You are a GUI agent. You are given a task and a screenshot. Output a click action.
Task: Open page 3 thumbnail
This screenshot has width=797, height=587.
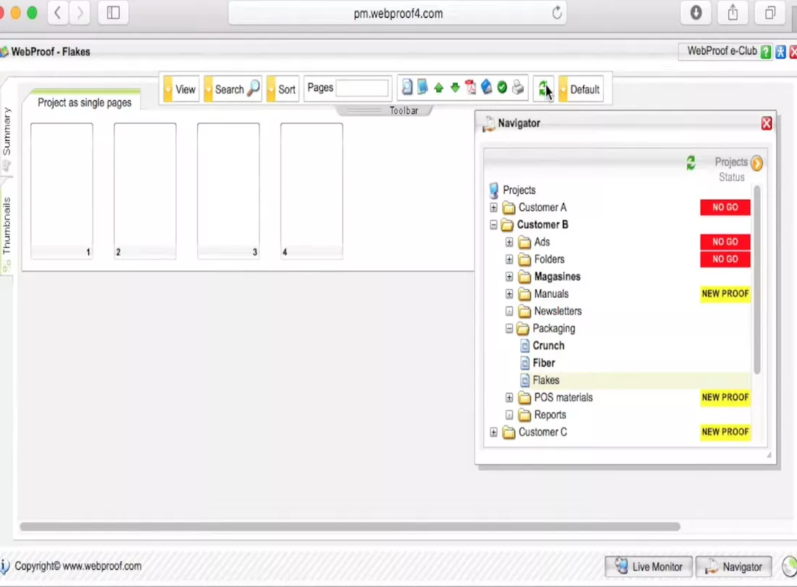pyautogui.click(x=228, y=191)
